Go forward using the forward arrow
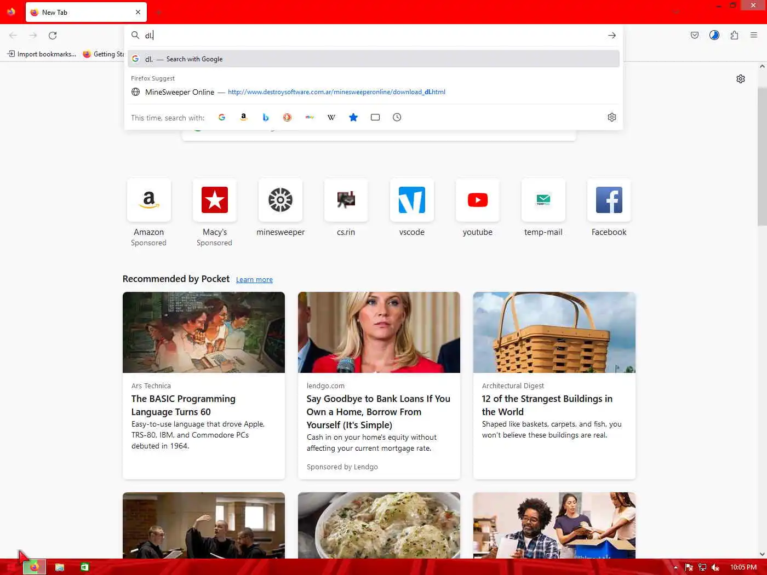Viewport: 767px width, 575px height. [x=33, y=36]
